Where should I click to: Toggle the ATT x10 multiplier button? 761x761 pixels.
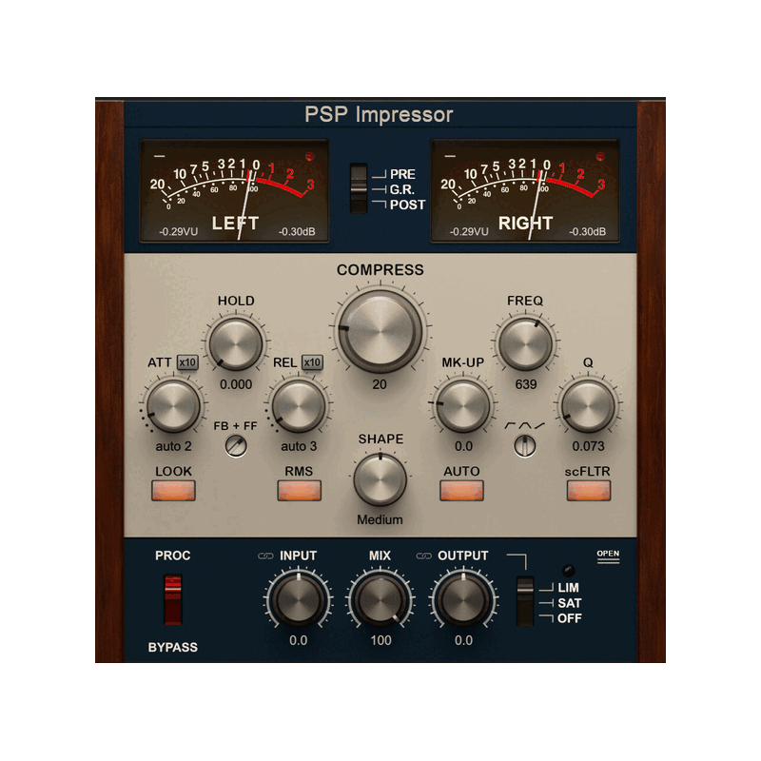[x=187, y=362]
